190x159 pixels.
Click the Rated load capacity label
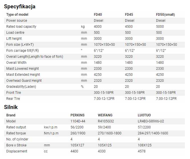21,27
